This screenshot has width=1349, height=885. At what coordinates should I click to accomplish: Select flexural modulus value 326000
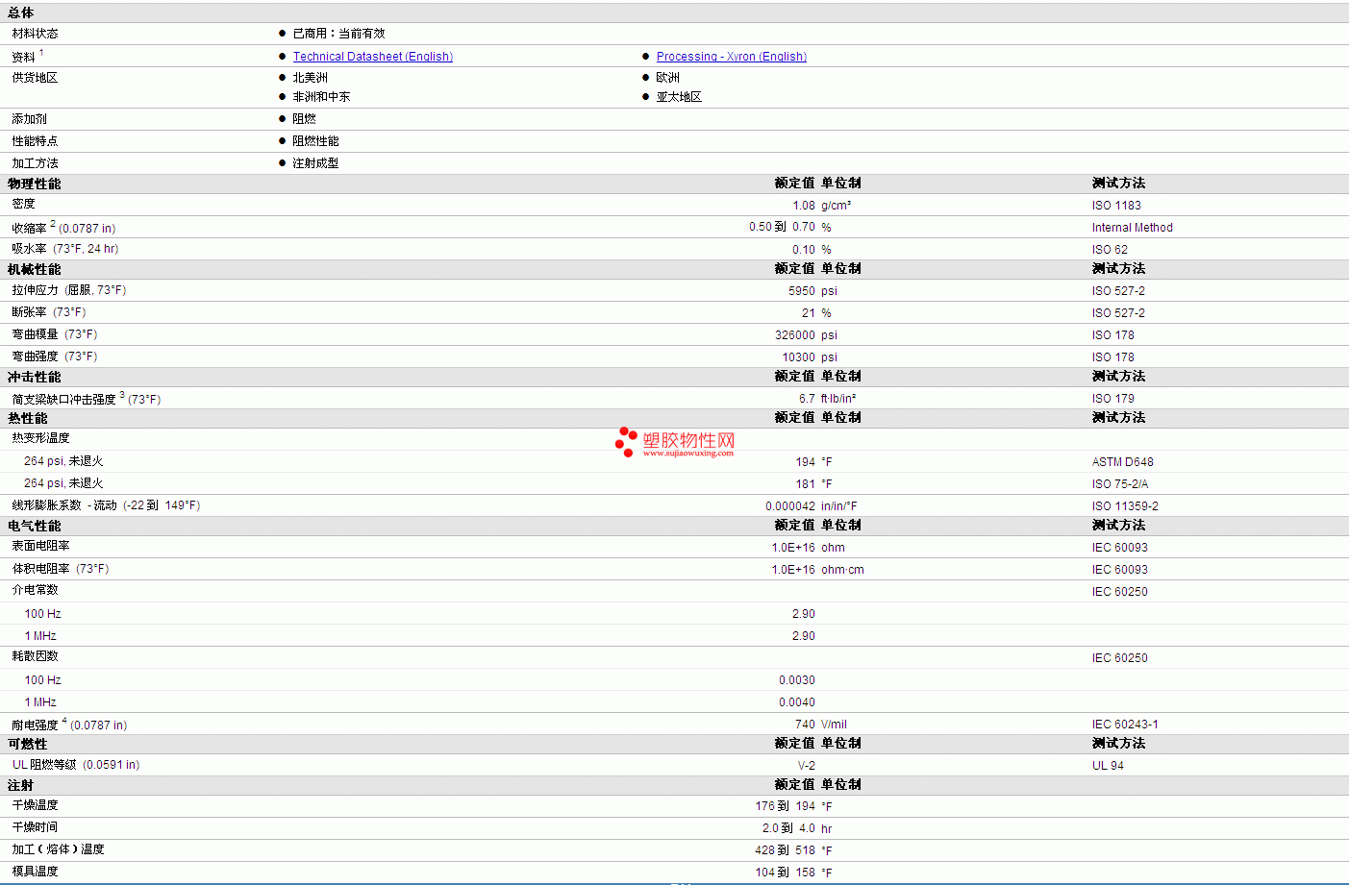coord(794,335)
